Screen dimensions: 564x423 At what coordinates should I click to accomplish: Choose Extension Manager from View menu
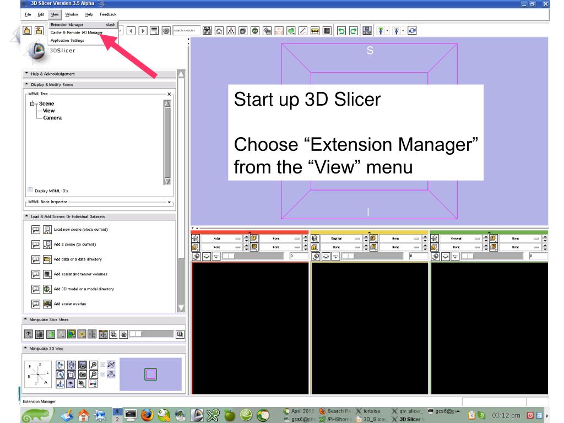pos(83,25)
